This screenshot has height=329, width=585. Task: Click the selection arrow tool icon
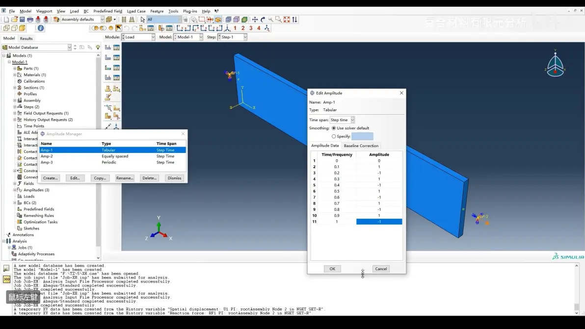click(x=142, y=20)
